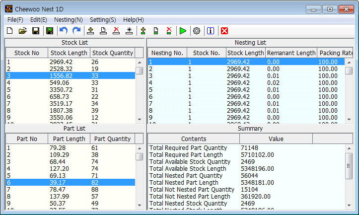Edit the stock with the page-on-white-bar icon
This screenshot has width=359, height=215.
coord(103,31)
